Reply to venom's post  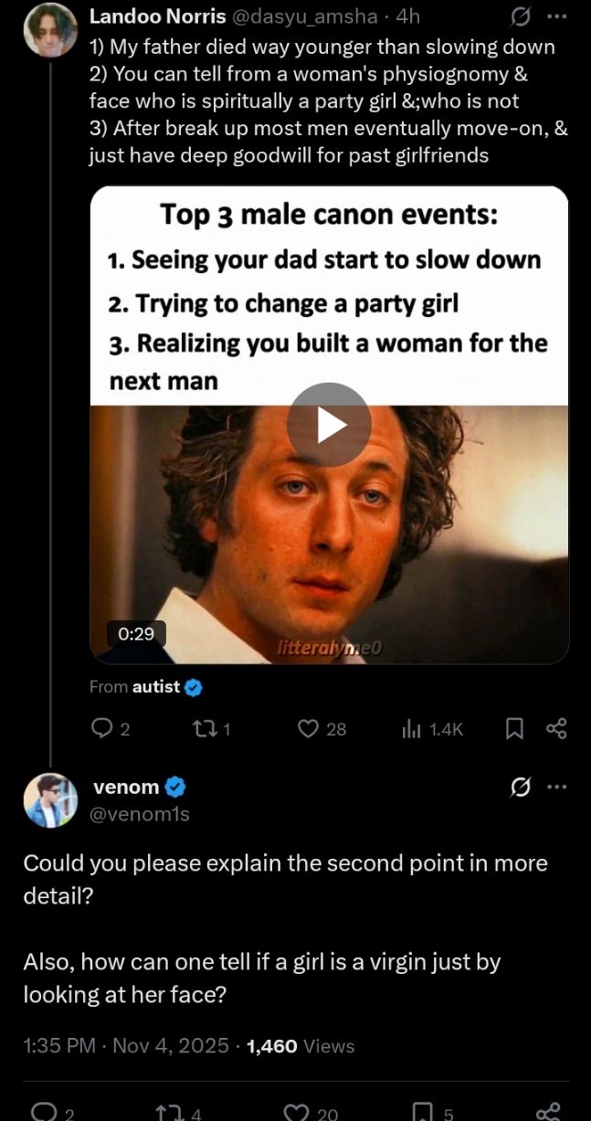pos(43,1112)
